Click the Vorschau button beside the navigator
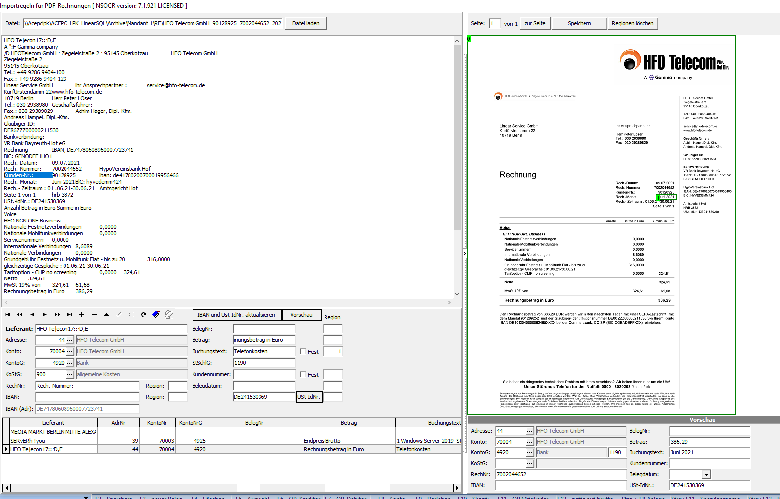The image size is (780, 499). (301, 315)
